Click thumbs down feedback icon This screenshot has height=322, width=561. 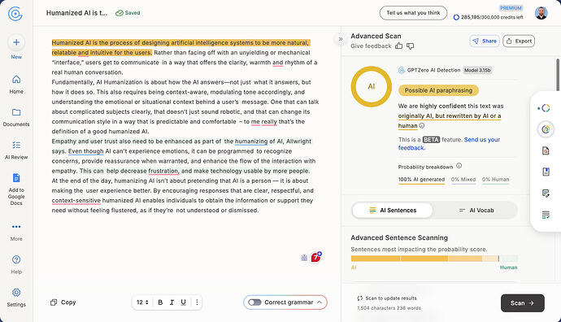(410, 46)
